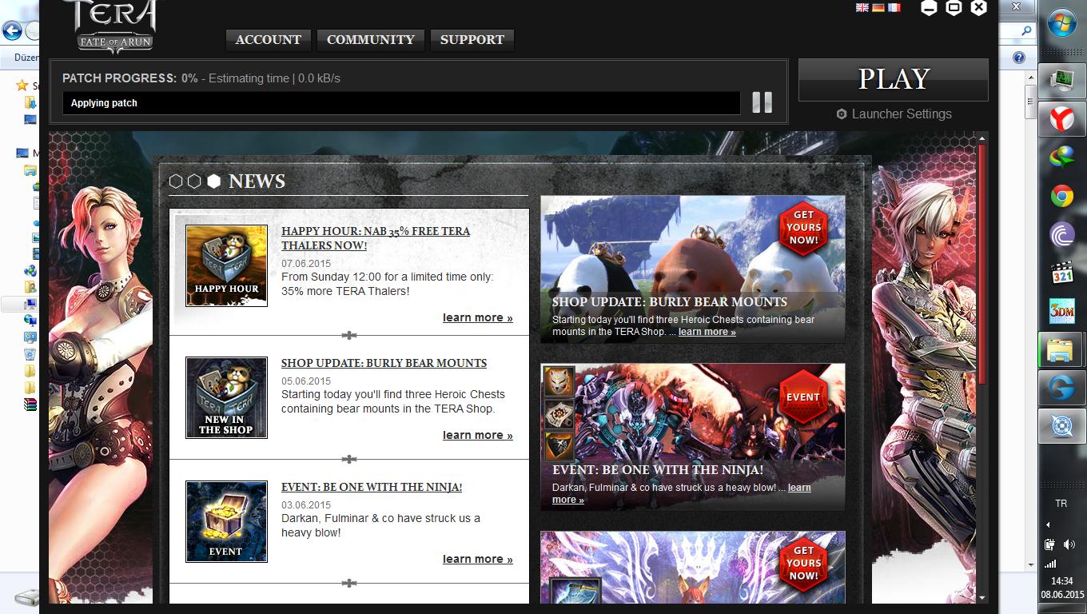Click learn more in the ninja event banner

click(x=799, y=488)
